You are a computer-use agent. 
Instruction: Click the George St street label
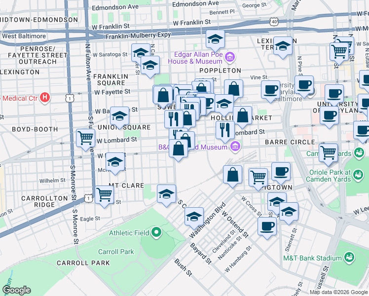[255, 5]
